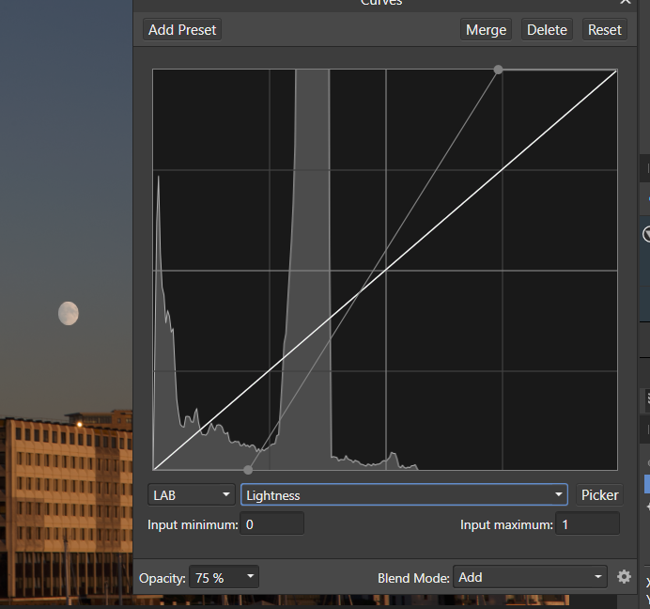Focus the Input minimum field
The width and height of the screenshot is (650, 609).
pos(272,524)
